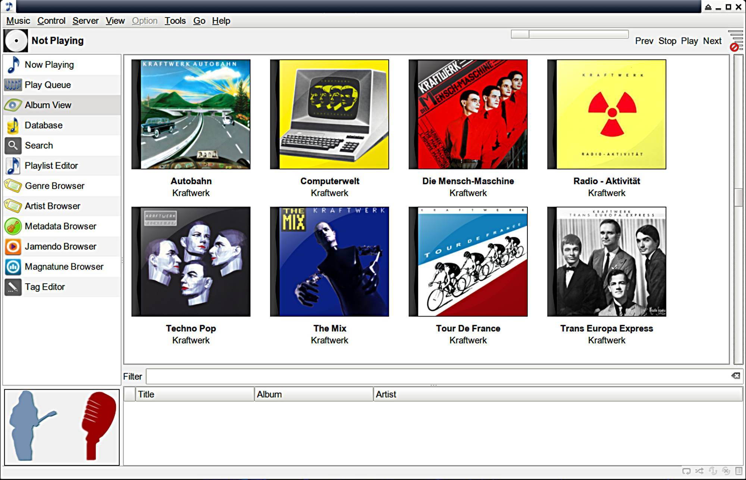Toggle shuffle mode in status bar
The height and width of the screenshot is (480, 746).
click(x=699, y=471)
